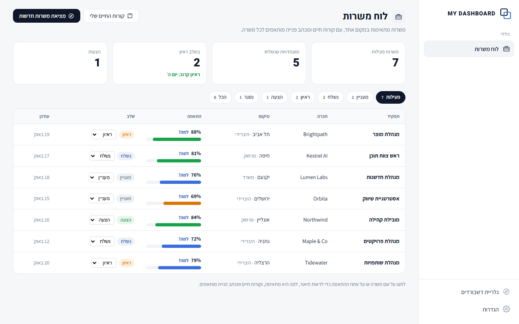This screenshot has height=324, width=519.
Task: Go to גלריית דשבורדים sidebar link
Action: (x=469, y=292)
